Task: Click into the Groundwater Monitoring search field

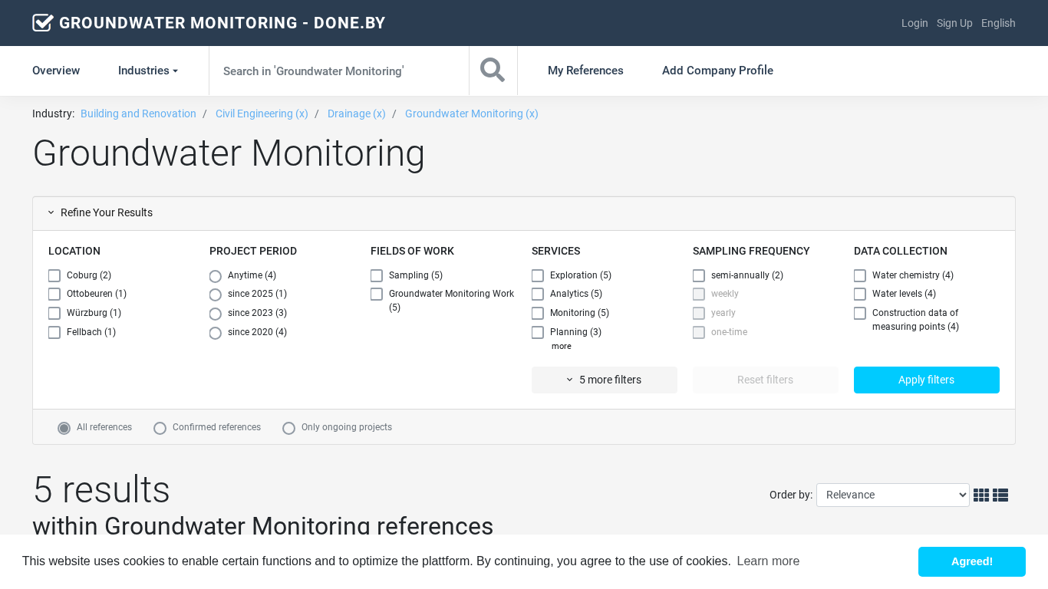Action: click(338, 71)
